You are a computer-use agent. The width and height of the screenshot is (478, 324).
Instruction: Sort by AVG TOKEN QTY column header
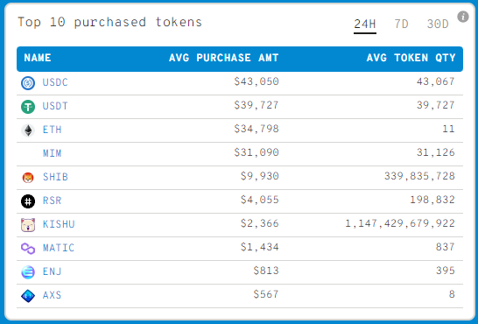[411, 58]
